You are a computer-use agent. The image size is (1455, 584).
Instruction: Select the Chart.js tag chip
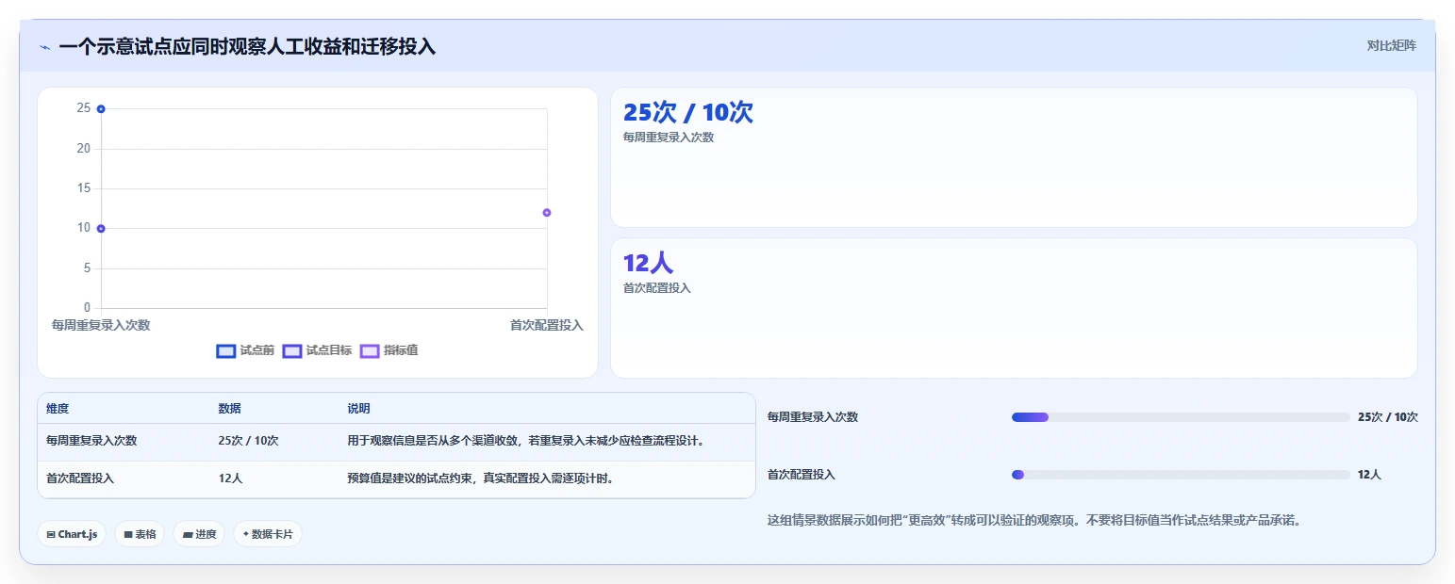pyautogui.click(x=72, y=534)
